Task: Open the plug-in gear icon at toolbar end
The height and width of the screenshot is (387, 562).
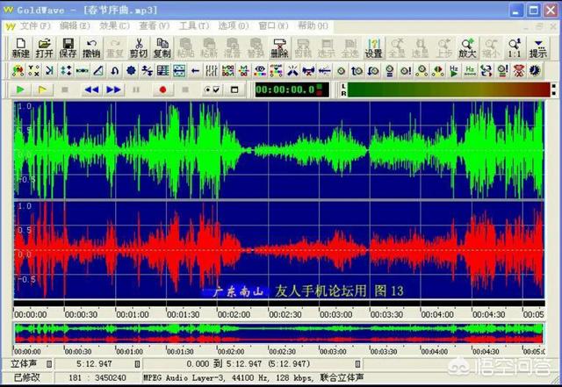Action: 535,70
